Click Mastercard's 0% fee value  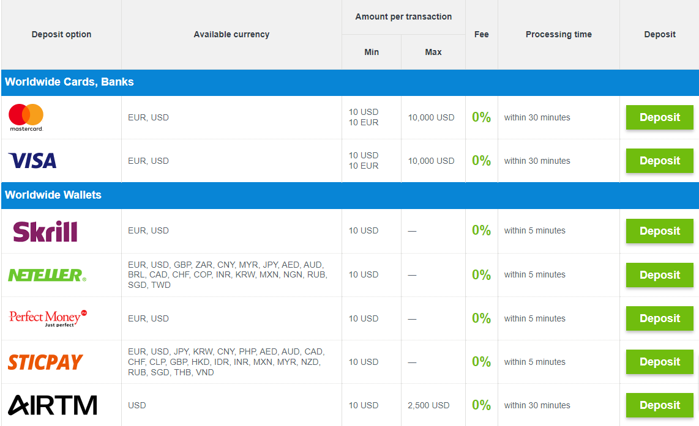[482, 117]
